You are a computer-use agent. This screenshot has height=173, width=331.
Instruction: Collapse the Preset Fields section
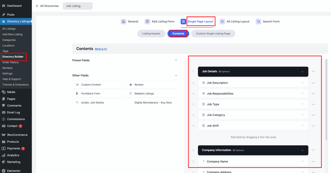[176, 60]
